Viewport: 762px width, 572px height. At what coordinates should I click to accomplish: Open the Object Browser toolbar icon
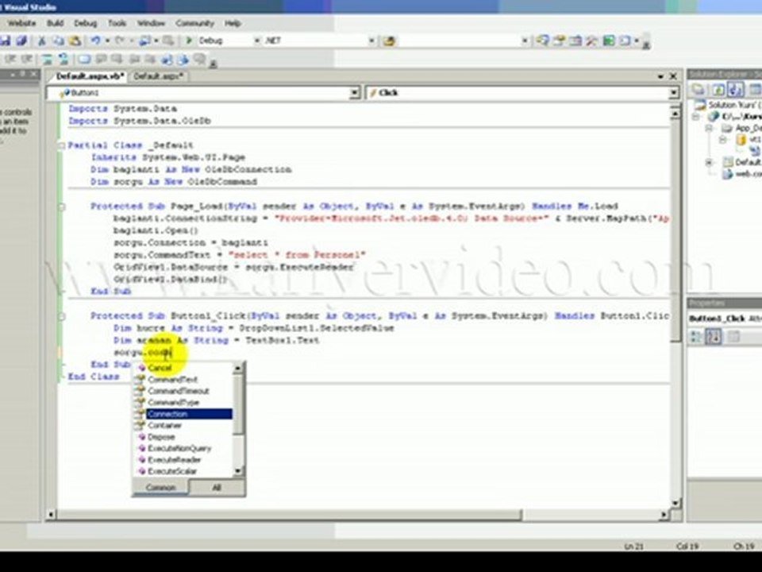point(575,41)
